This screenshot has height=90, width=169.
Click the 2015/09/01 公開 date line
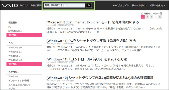point(60,81)
